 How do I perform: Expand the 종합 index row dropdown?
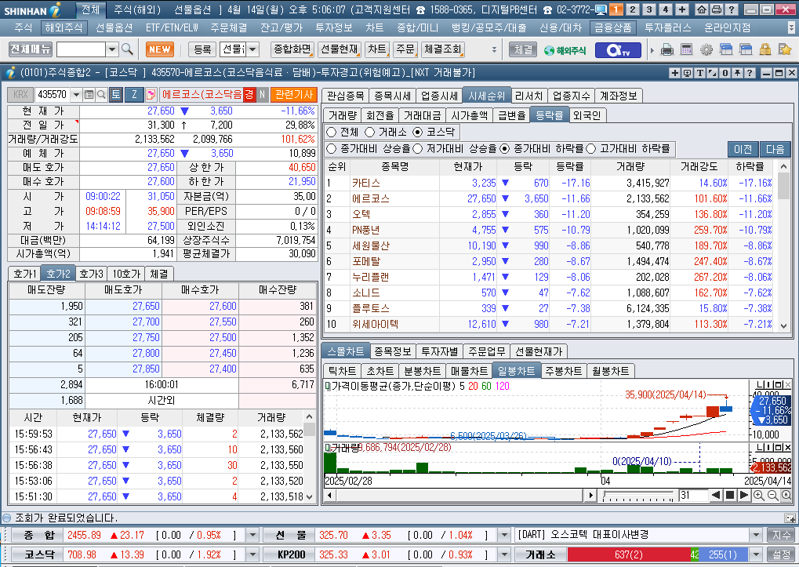[x=252, y=535]
